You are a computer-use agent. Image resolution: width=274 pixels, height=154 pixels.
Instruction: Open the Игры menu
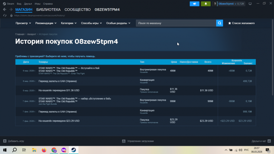click(37, 4)
